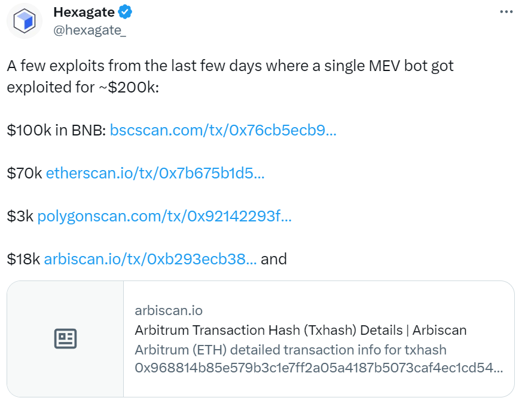This screenshot has height=407, width=525.
Task: Click the tweet text about MEV bot exploits
Action: (230, 76)
